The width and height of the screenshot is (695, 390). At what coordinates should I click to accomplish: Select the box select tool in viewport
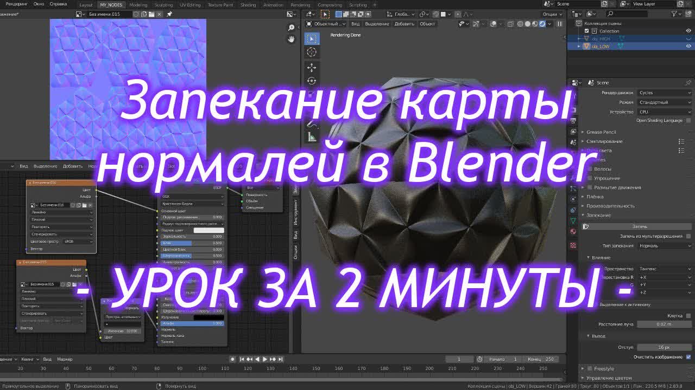(x=311, y=39)
